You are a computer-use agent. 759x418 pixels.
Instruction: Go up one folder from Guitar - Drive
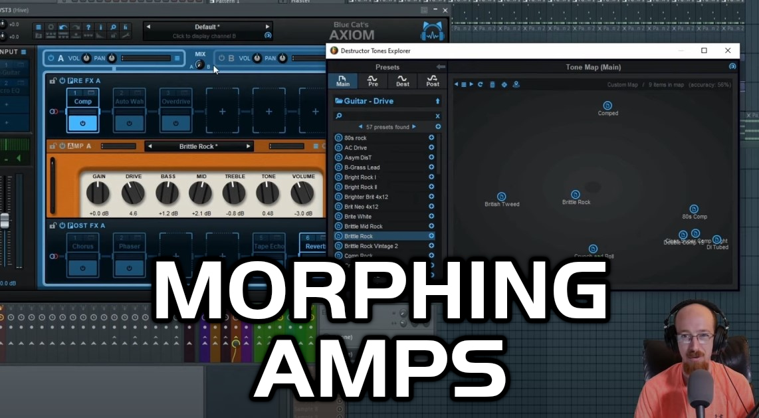click(437, 101)
